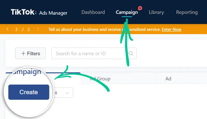207x119 pixels.
Task: Expand the dropdown next to Create
Action: pyautogui.click(x=67, y=93)
